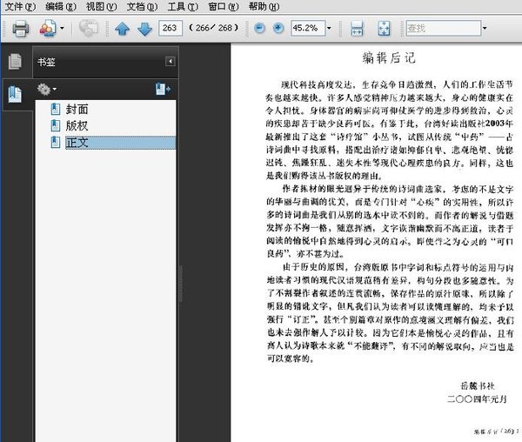The height and width of the screenshot is (442, 522).
Task: Open the 编辑(E) menu
Action: tap(61, 6)
